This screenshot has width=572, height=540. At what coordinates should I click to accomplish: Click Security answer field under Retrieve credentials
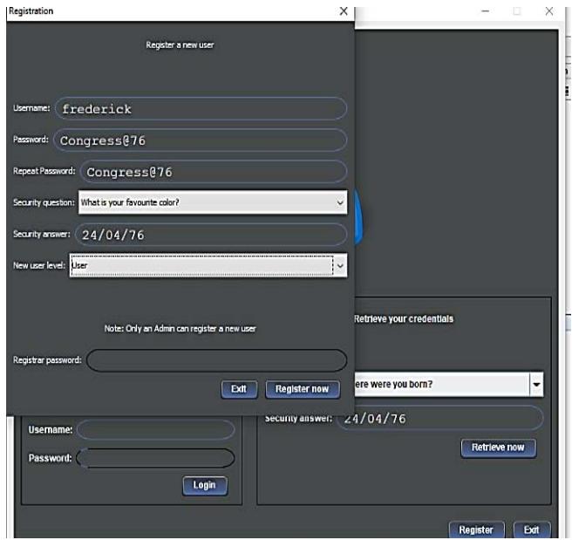(439, 418)
